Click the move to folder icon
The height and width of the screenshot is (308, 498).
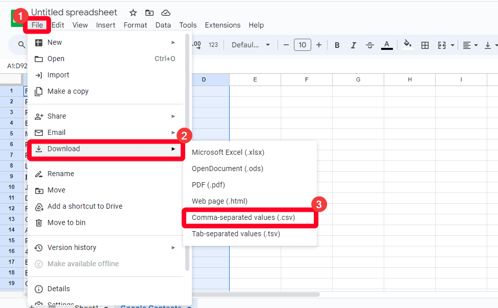[149, 13]
